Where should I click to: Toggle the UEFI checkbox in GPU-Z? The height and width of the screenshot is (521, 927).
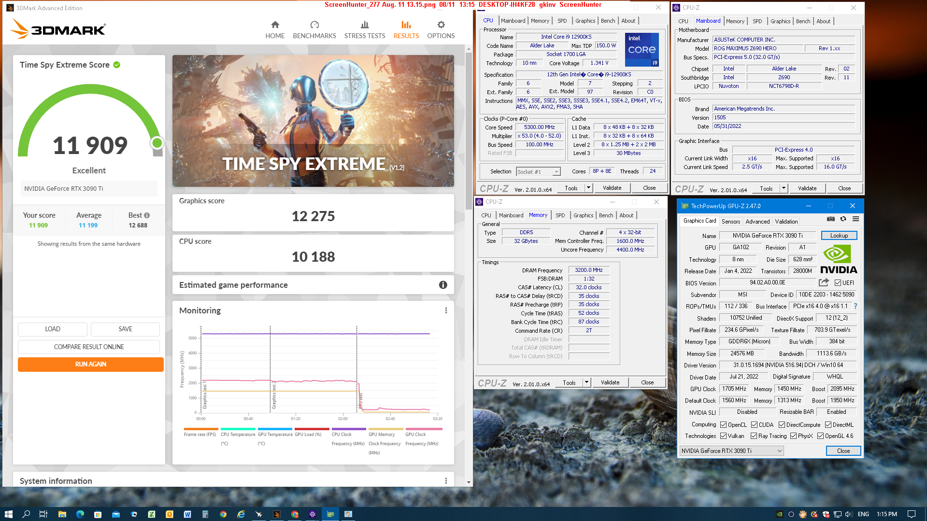(838, 283)
